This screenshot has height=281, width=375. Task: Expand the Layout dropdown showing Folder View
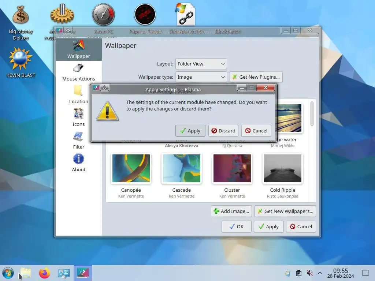point(201,64)
